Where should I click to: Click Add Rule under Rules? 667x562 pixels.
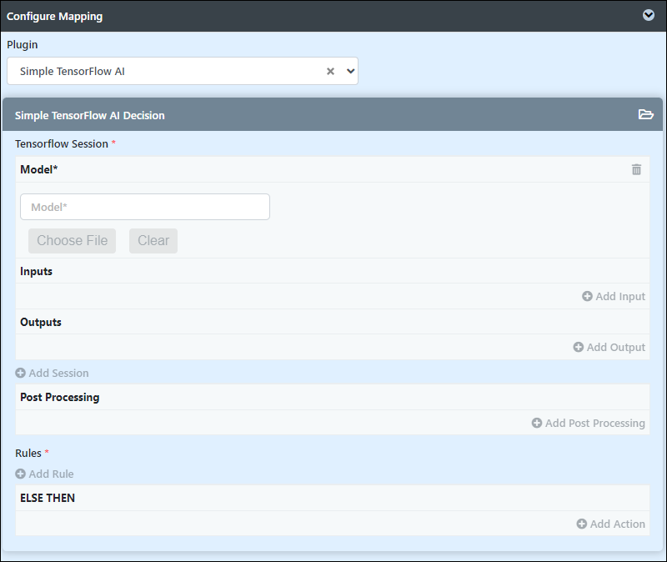[x=44, y=474]
